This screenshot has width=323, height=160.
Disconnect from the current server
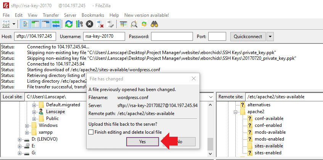point(100,24)
